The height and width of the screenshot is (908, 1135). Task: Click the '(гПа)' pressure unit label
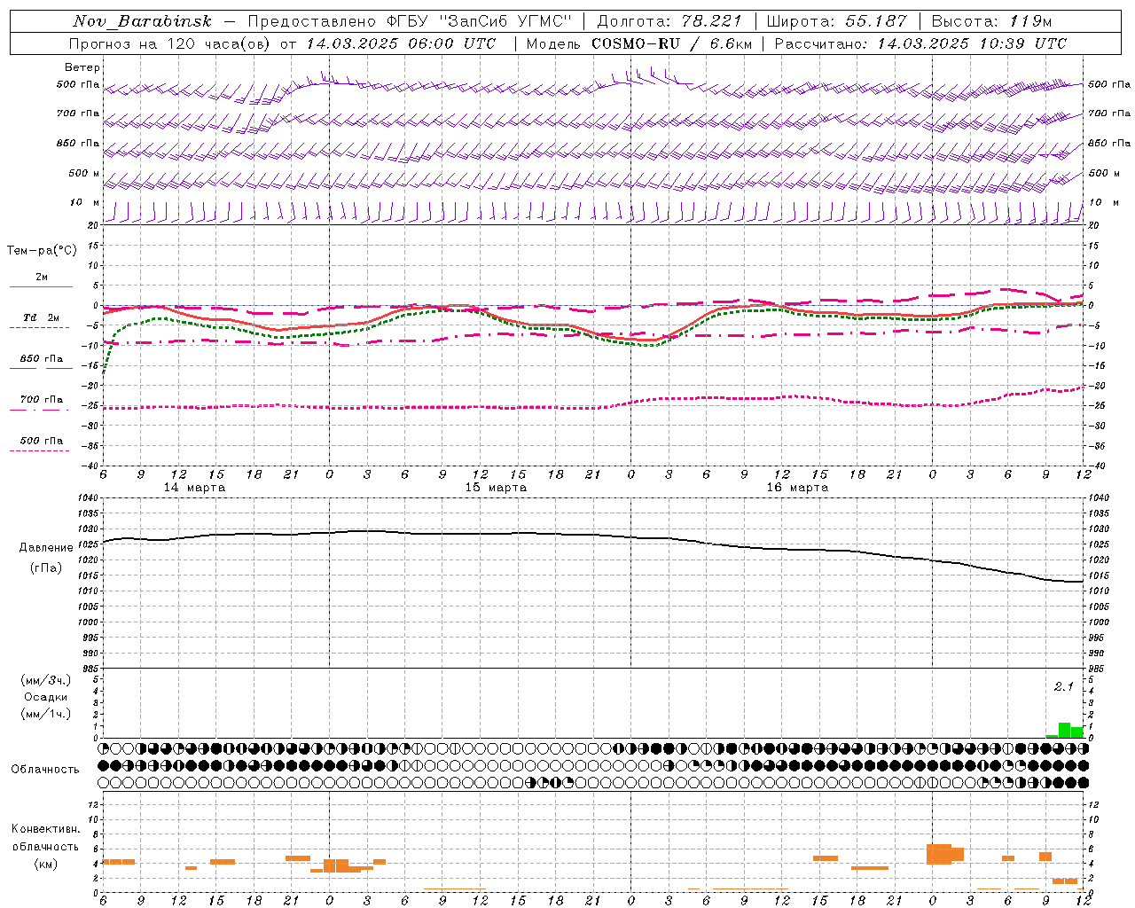(46, 567)
